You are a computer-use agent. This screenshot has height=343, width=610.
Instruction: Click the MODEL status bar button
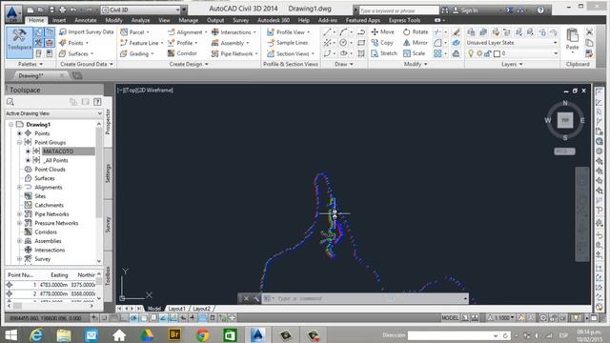point(450,317)
